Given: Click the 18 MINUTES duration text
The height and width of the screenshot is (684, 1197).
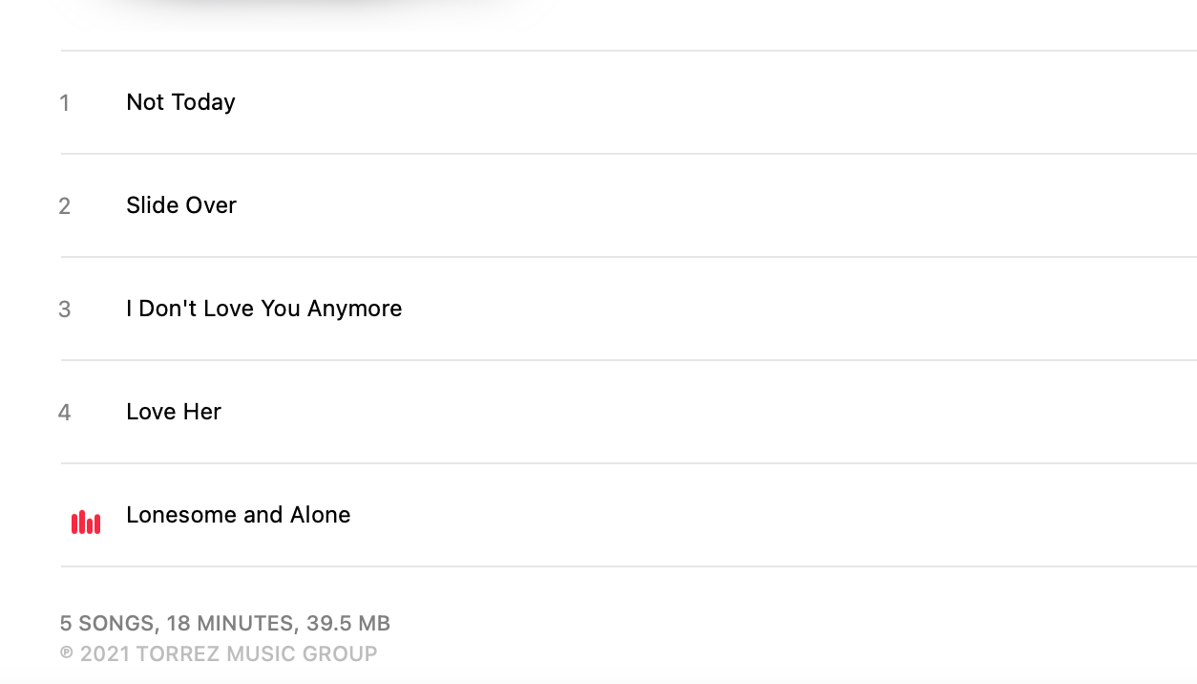Looking at the screenshot, I should click(229, 624).
